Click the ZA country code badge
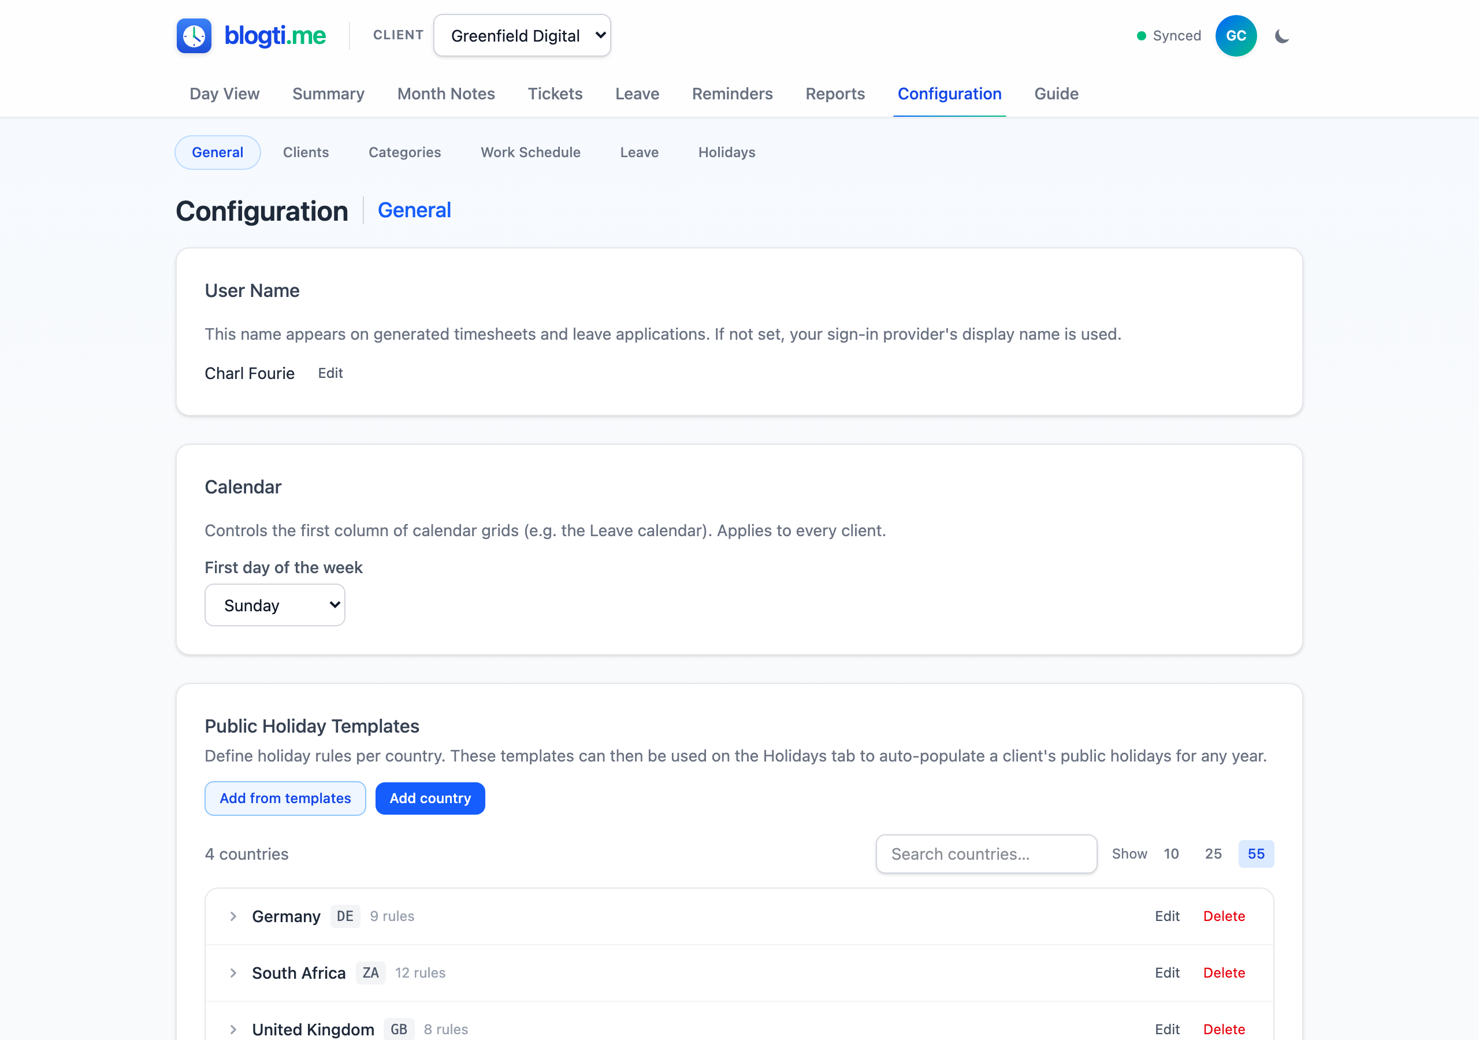Screen dimensions: 1479x1040 point(370,972)
